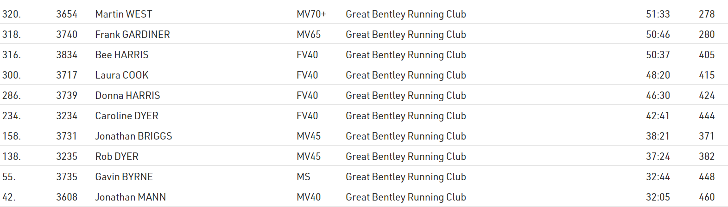Select the 32:05 finish time
The image size is (728, 207).
click(x=658, y=197)
